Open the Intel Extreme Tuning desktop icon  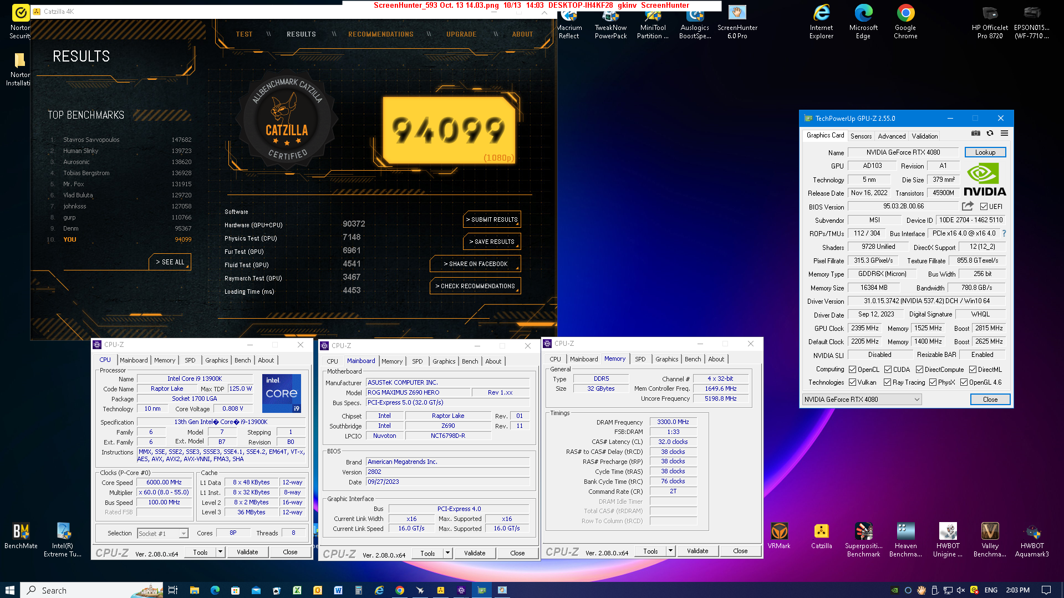click(x=63, y=540)
